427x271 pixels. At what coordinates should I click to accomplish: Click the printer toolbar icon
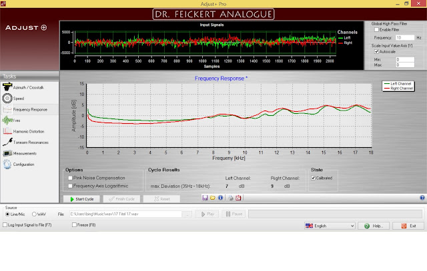[231, 198]
